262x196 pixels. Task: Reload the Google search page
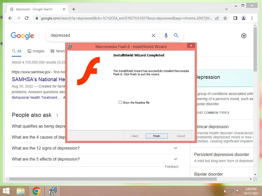[x=27, y=18]
